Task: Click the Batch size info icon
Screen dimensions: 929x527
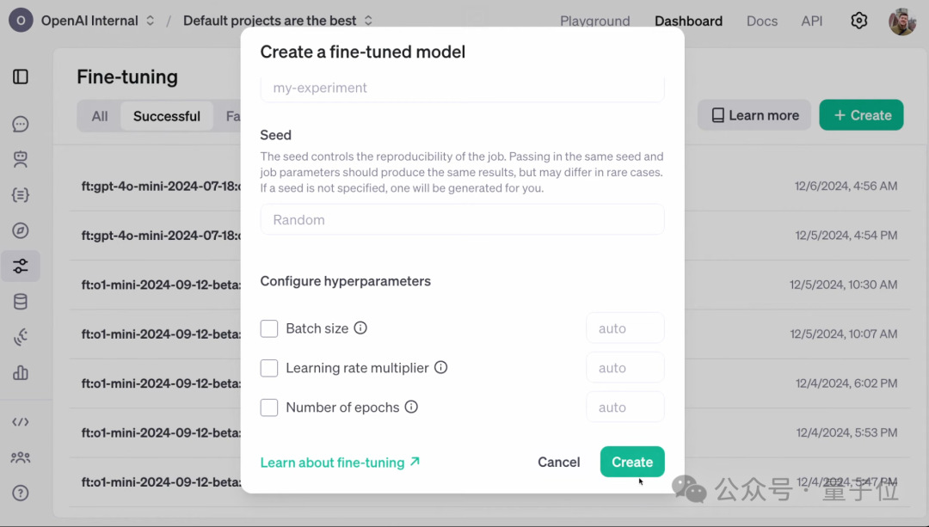Action: tap(360, 328)
